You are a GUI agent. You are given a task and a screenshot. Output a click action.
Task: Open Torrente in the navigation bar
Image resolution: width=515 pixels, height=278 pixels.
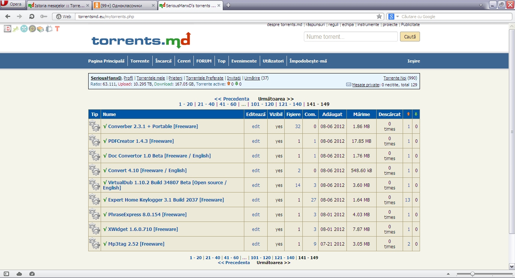[140, 61]
